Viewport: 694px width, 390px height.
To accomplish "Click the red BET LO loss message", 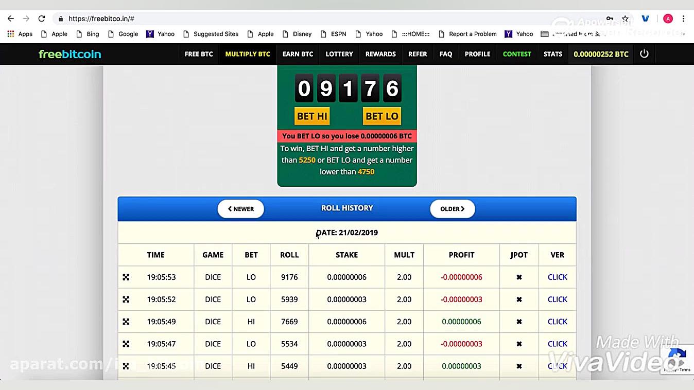I will (347, 136).
